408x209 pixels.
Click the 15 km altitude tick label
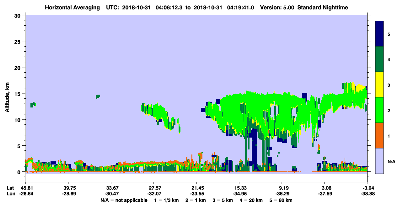pyautogui.click(x=18, y=94)
